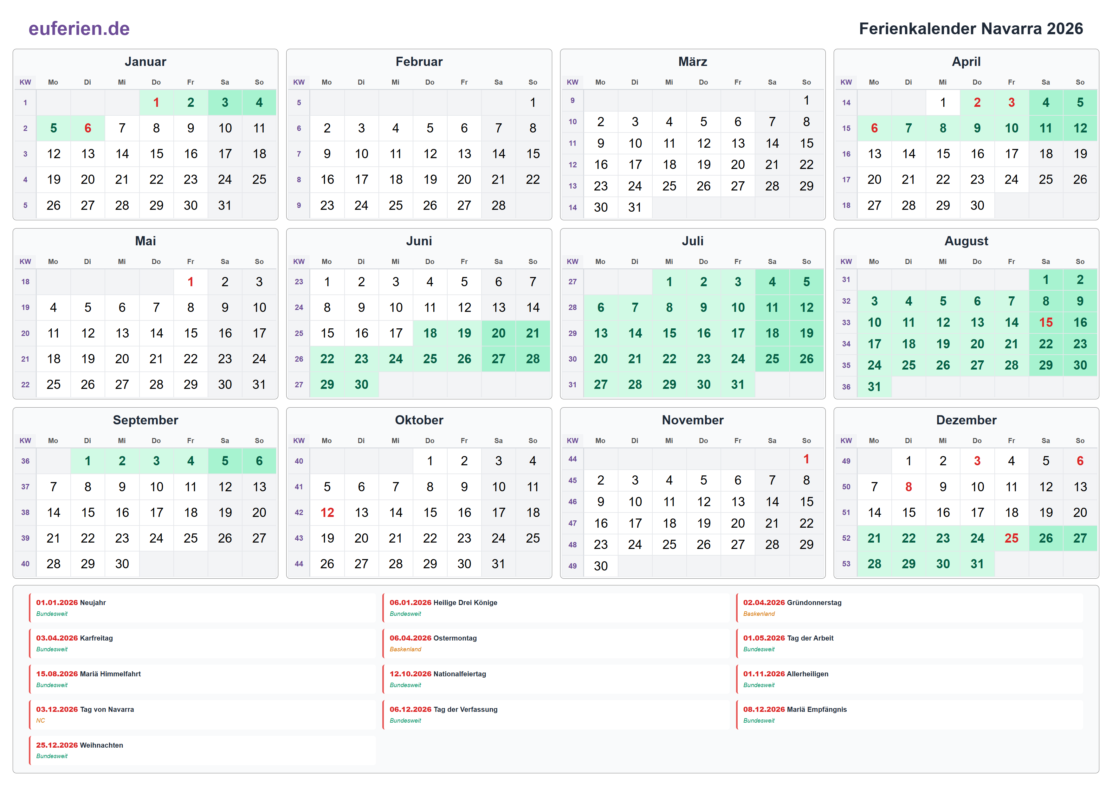Click red holiday date 1 in Januar
1112x786 pixels.
tap(156, 102)
